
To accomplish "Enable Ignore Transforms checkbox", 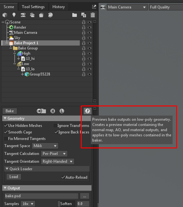I will [55, 126].
